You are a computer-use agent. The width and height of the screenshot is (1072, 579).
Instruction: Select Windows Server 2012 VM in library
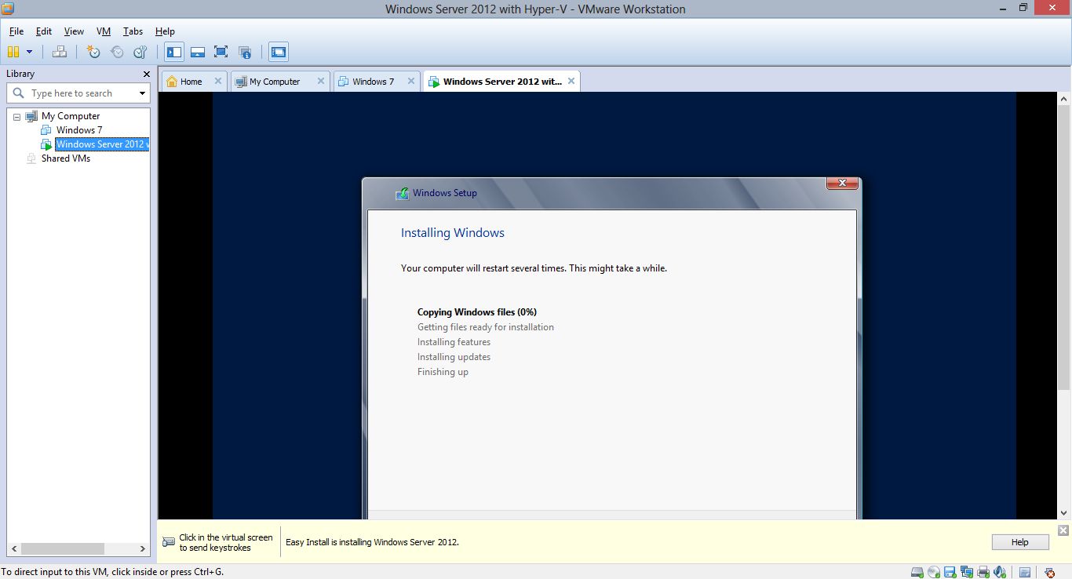[102, 144]
